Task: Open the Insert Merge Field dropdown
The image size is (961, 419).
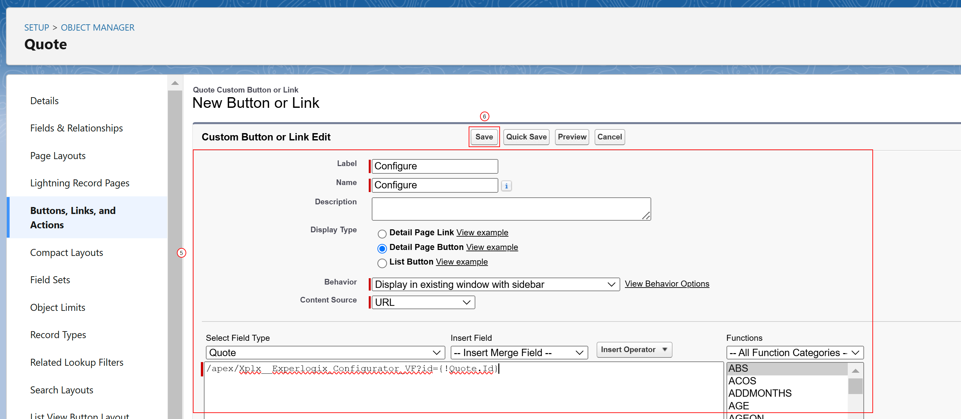Action: point(519,353)
